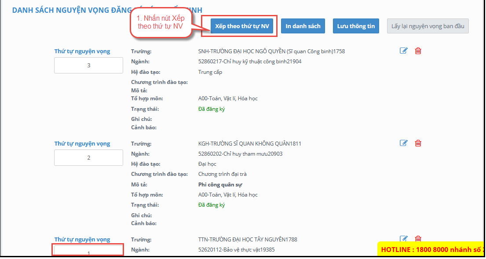Viewport: 486px width, 259px height.
Task: Click Thứ tự nguyện vọng label above field 2
Action: [82, 144]
